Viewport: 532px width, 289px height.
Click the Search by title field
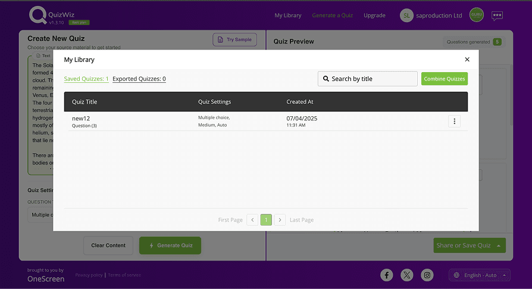tap(368, 79)
